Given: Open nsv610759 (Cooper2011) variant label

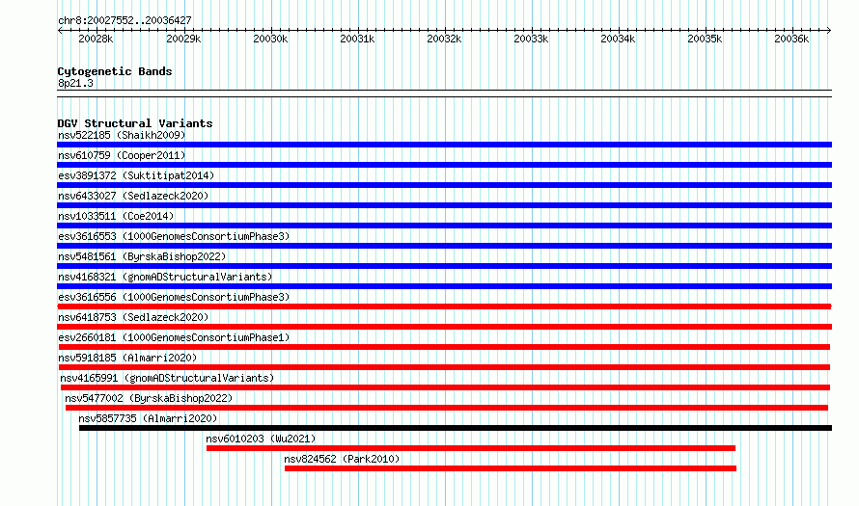Looking at the screenshot, I should point(122,155).
